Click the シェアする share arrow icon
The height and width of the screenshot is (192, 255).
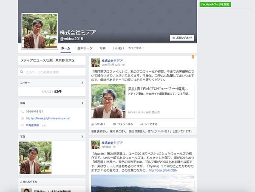tap(142, 124)
